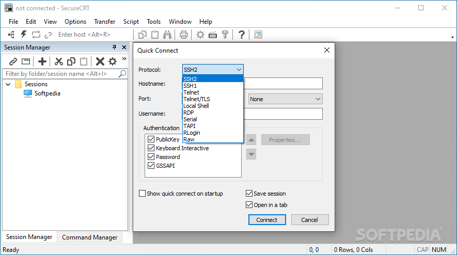Viewport: 457px width, 255px height.
Task: Select Telnet from protocol list
Action: (x=213, y=92)
